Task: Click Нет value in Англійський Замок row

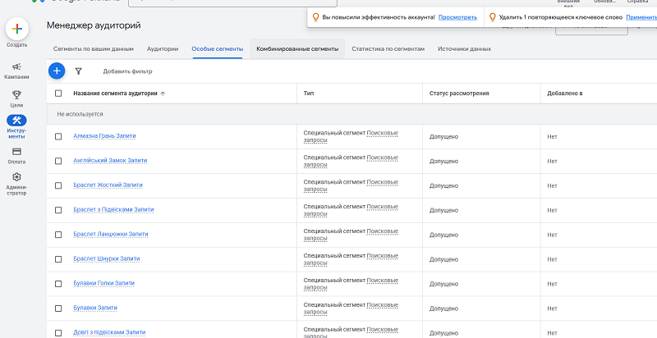Action: coord(552,161)
